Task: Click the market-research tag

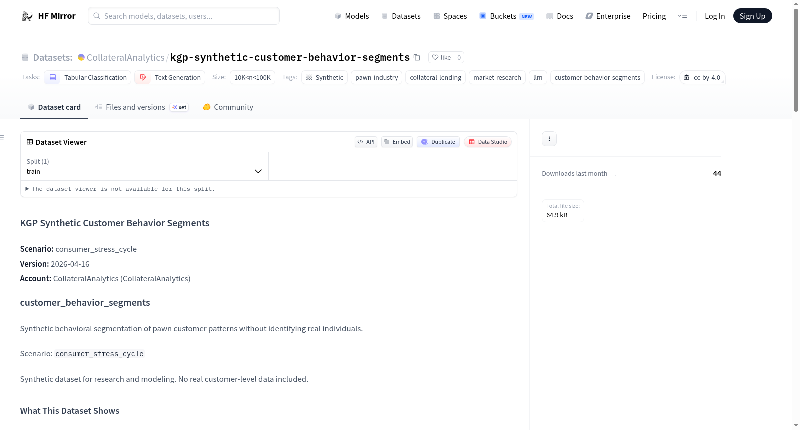Action: (x=497, y=77)
